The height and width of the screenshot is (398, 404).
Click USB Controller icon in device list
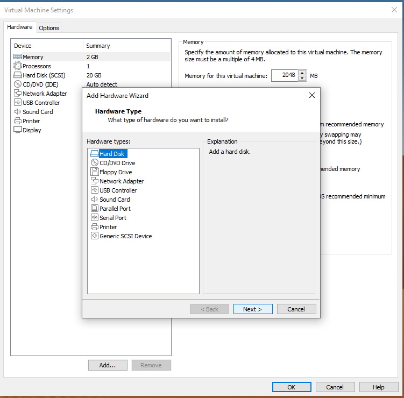pos(18,102)
